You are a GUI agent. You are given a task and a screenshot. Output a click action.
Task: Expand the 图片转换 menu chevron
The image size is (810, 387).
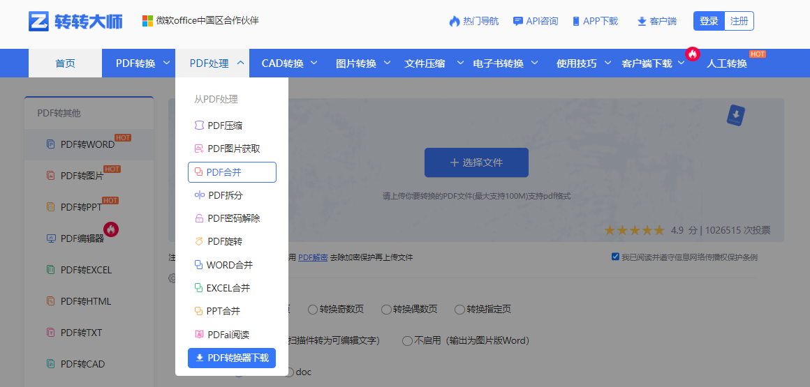pos(387,63)
